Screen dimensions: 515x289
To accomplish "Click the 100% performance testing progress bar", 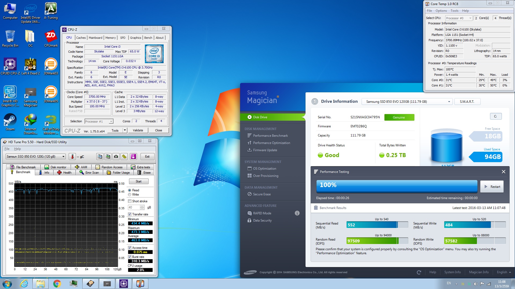I will pos(397,186).
